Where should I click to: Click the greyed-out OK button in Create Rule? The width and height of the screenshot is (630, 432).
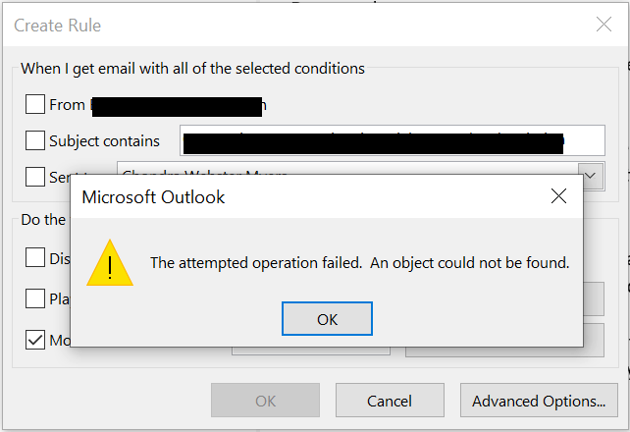tap(265, 401)
